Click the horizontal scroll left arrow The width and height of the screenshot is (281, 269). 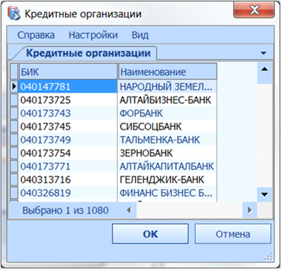tap(129, 210)
